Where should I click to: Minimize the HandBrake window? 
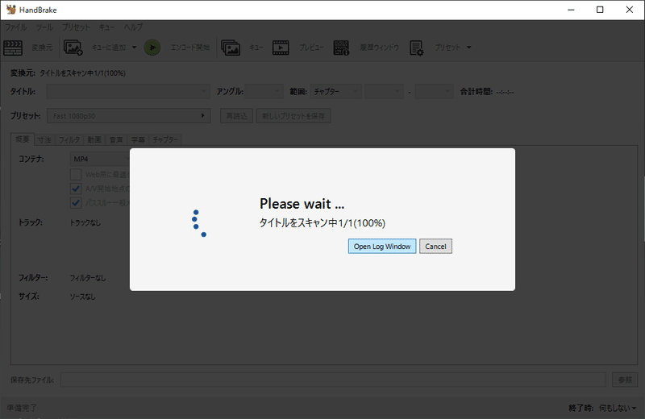[x=571, y=10]
